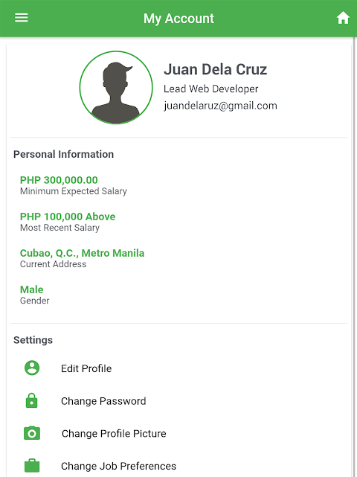
Task: Select the profile avatar picture
Action: (116, 88)
